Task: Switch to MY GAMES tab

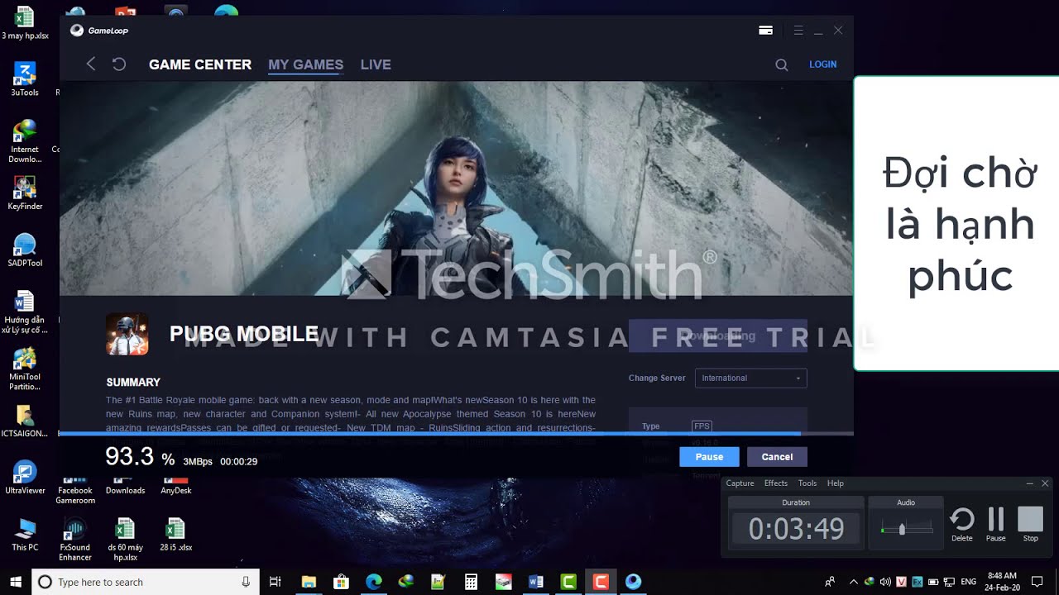Action: [305, 64]
